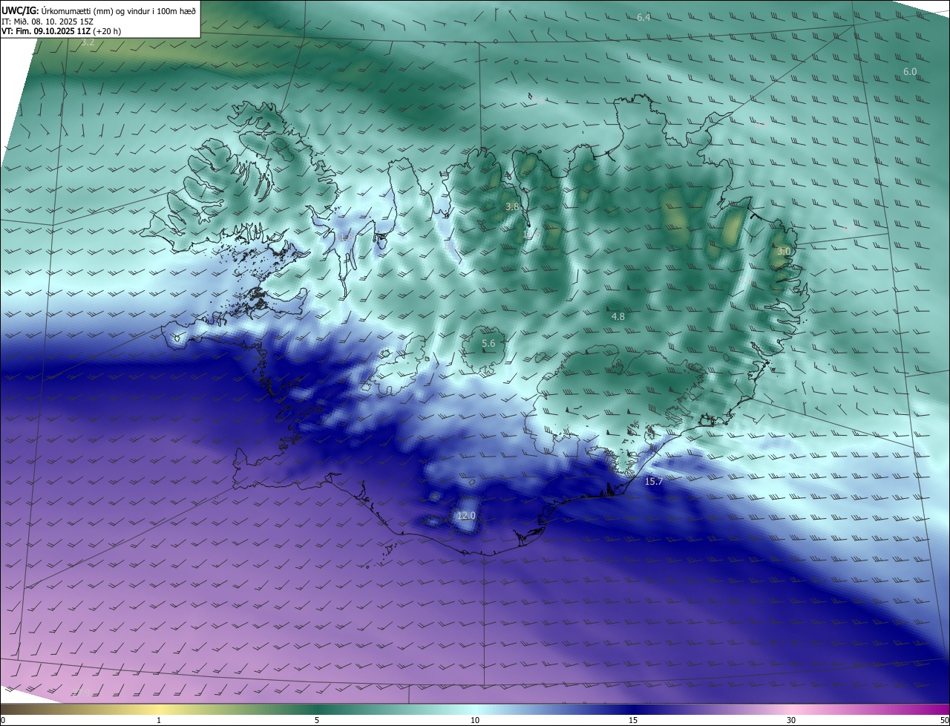This screenshot has width=950, height=726.
Task: Click the color scale tick label 5
Action: 317,720
